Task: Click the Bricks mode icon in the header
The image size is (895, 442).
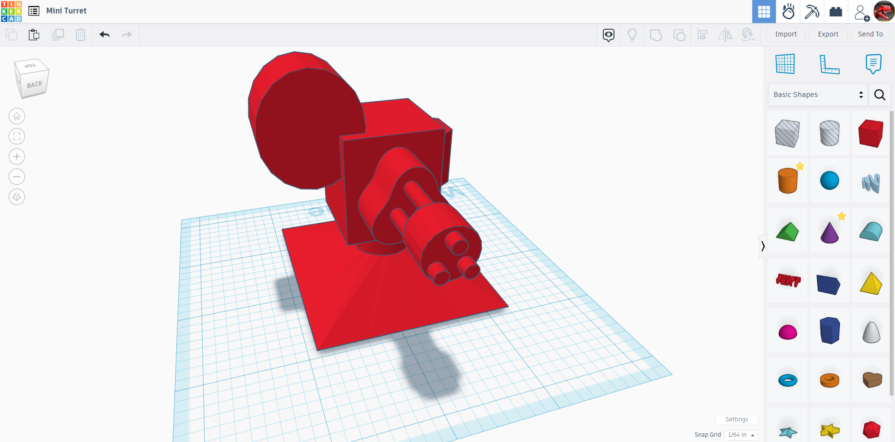Action: point(836,11)
